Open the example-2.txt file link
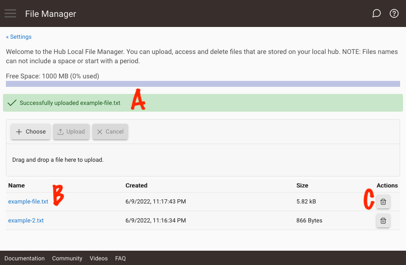 point(26,220)
